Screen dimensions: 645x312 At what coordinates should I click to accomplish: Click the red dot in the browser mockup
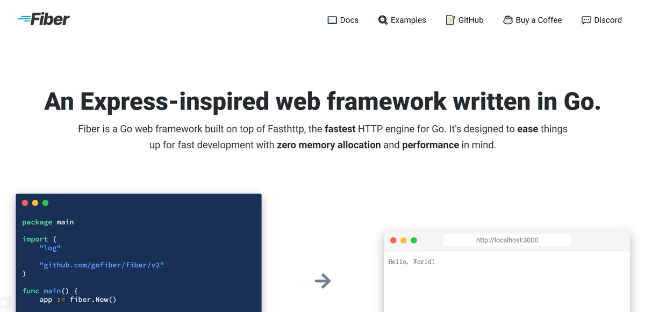point(393,241)
